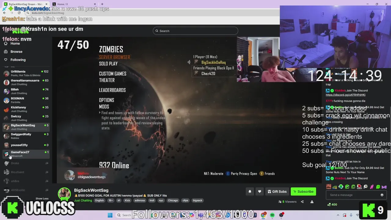
Task: Open the Just Chatting category link
Action: 83,200
